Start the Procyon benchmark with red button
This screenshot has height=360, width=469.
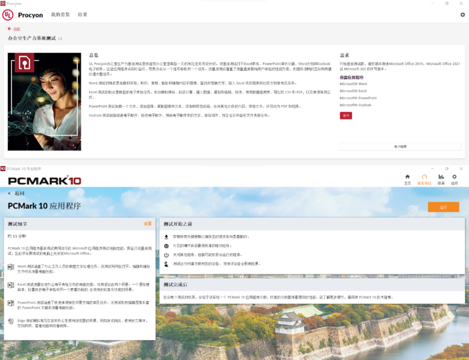pyautogui.click(x=346, y=116)
